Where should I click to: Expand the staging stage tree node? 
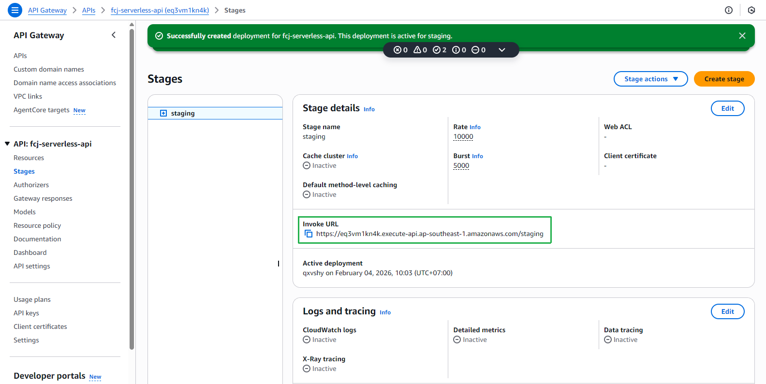163,113
